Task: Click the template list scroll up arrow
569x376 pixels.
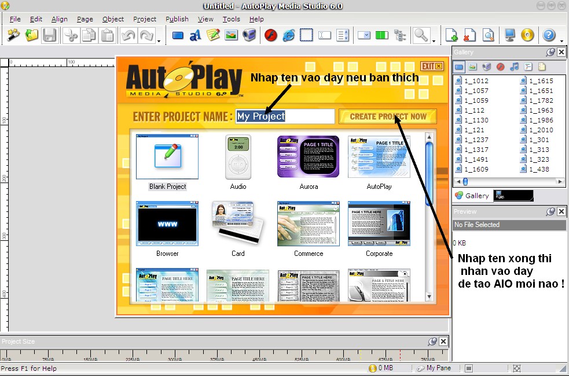Action: coord(429,137)
